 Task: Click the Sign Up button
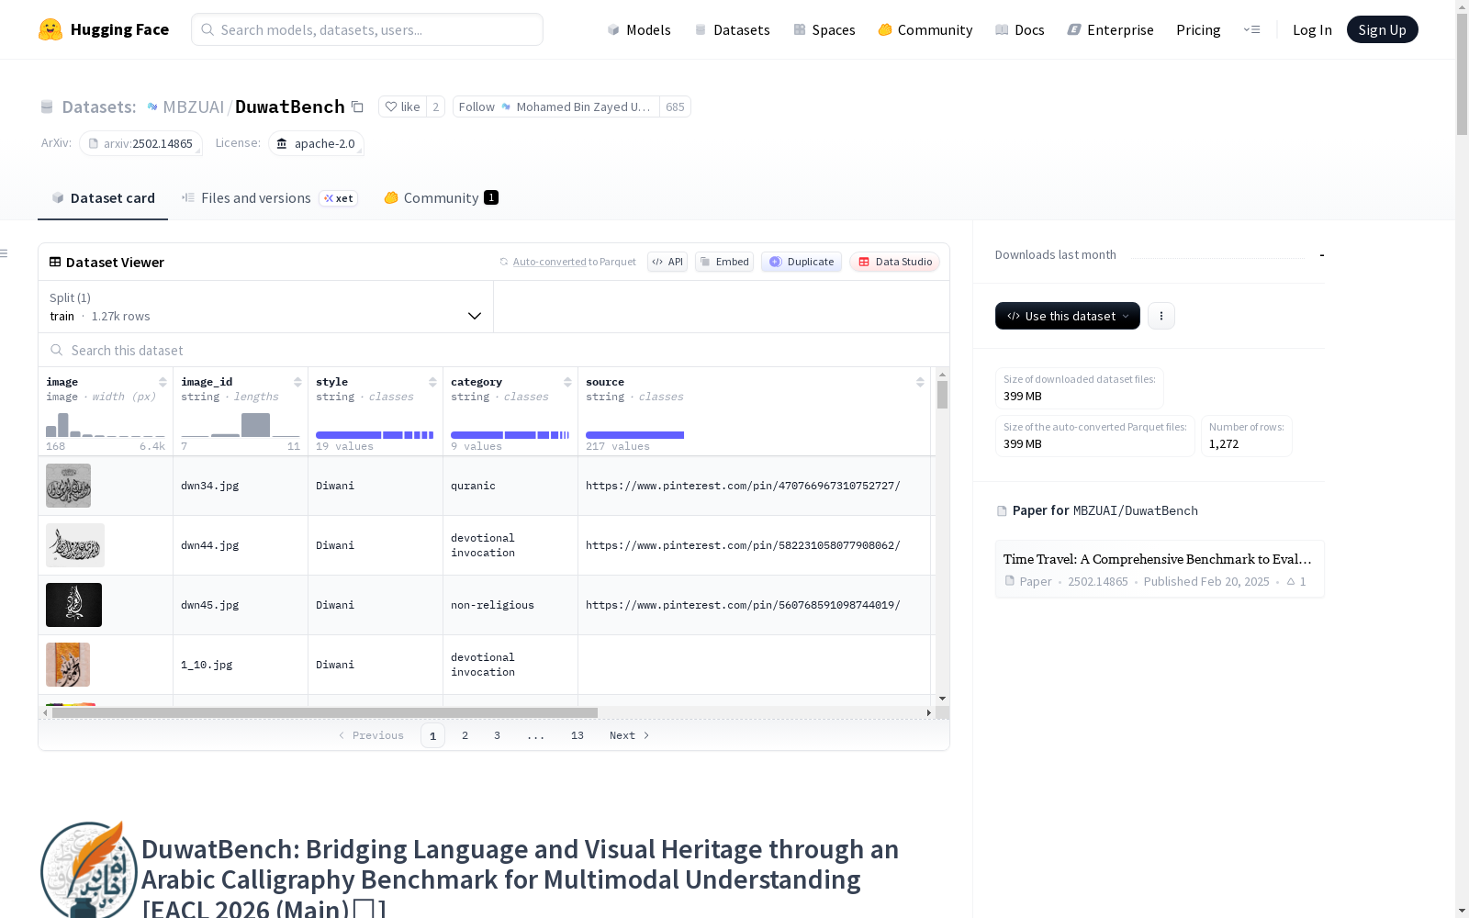(x=1382, y=29)
